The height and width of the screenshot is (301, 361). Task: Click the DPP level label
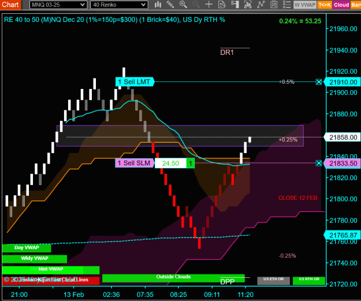[x=227, y=282]
